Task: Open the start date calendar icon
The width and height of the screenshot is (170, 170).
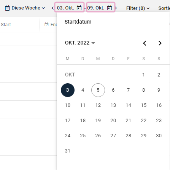Action: coord(79,8)
